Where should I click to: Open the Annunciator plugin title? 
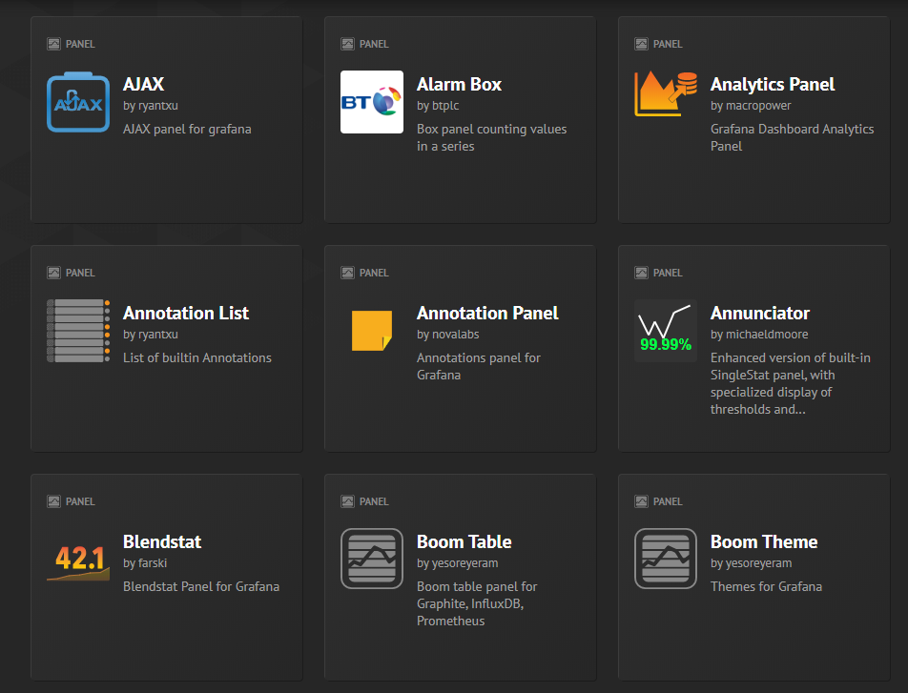coord(760,314)
